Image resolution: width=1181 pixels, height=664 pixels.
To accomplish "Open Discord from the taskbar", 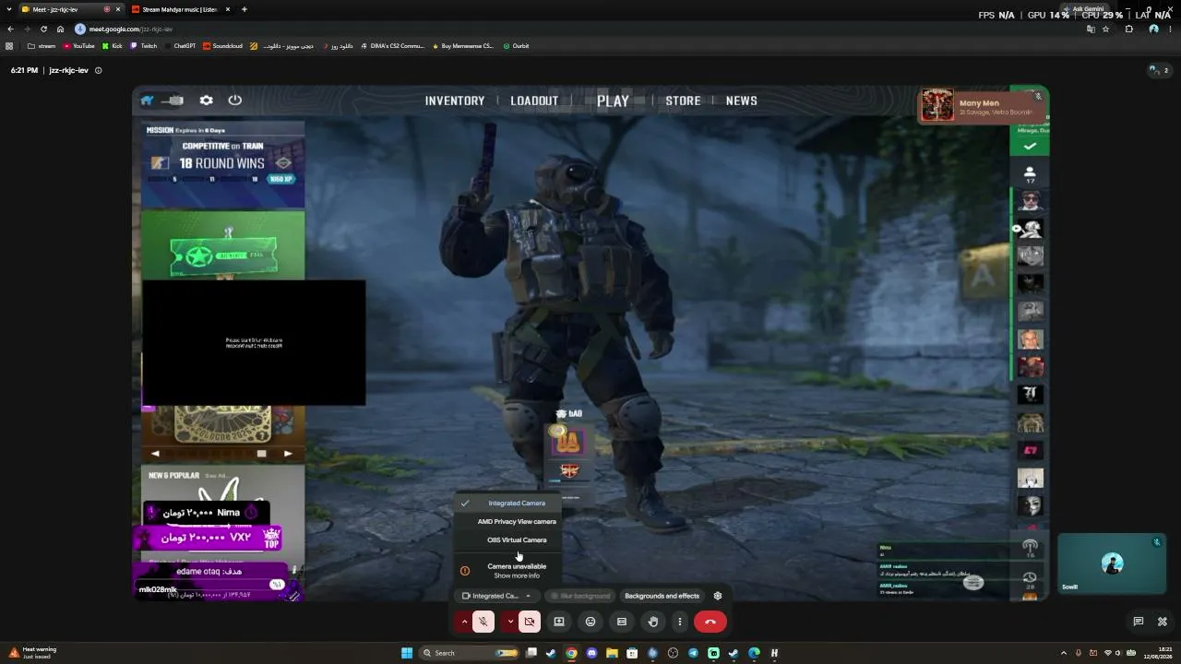I will 591,653.
